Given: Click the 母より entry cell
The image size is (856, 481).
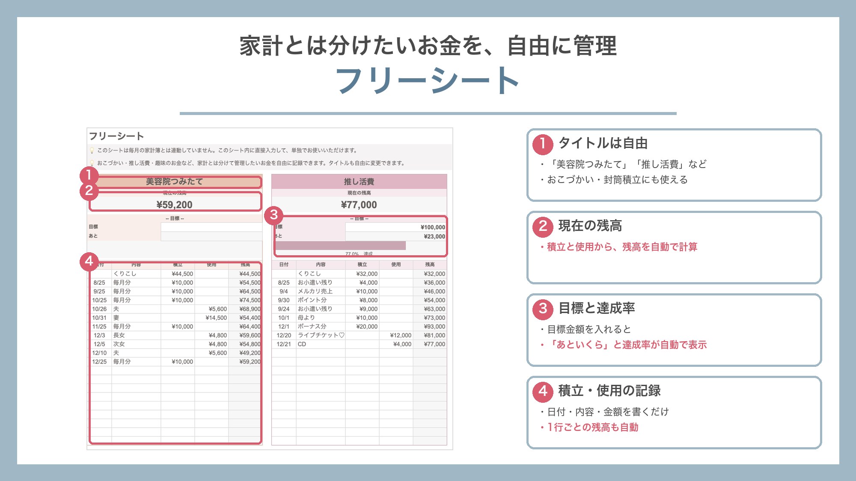Looking at the screenshot, I should [x=321, y=318].
